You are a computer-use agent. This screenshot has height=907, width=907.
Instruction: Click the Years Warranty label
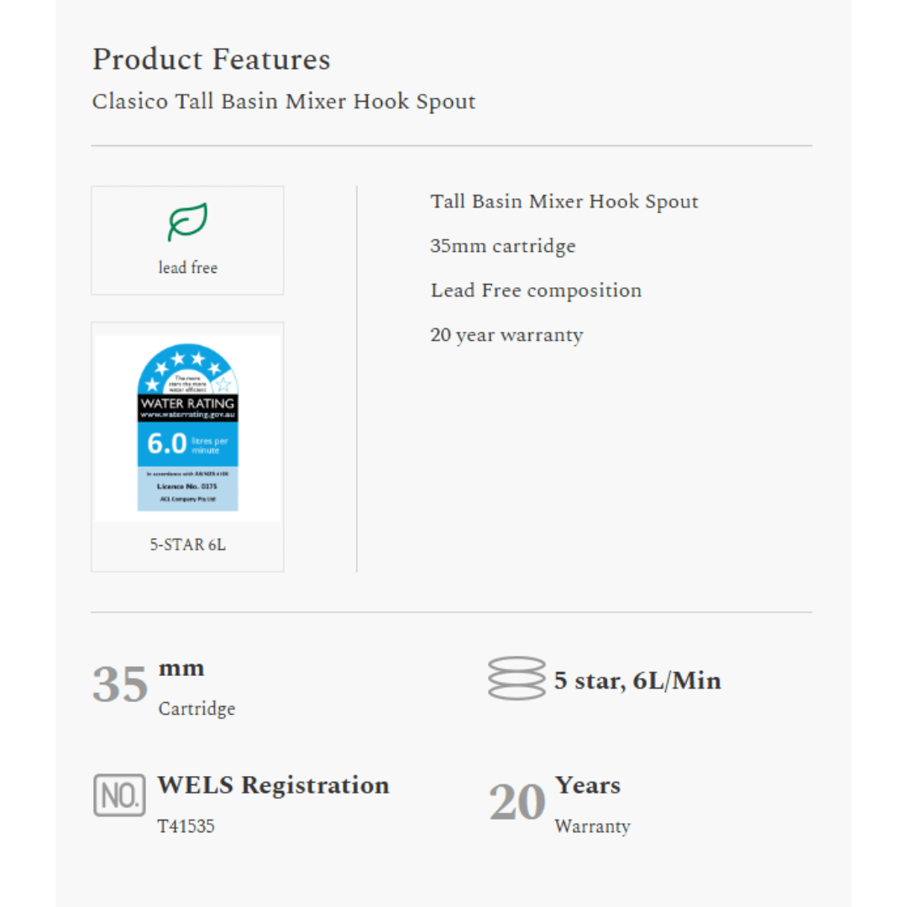click(591, 805)
